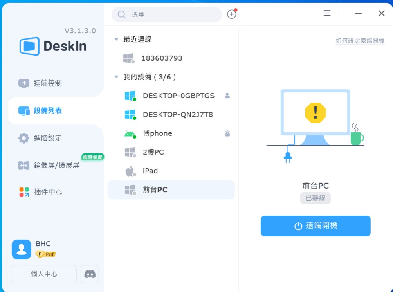Click the Windows icon for 2樓PC

pos(130,152)
